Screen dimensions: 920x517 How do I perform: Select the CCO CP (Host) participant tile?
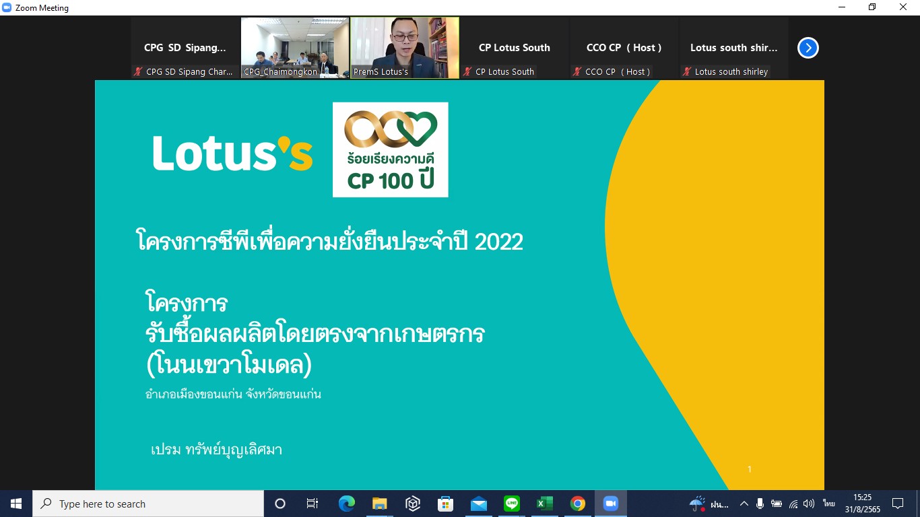pyautogui.click(x=624, y=48)
